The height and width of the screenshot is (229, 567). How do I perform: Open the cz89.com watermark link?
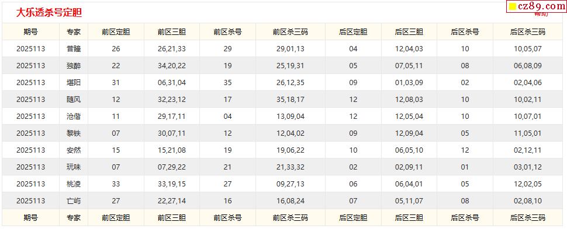click(x=537, y=6)
